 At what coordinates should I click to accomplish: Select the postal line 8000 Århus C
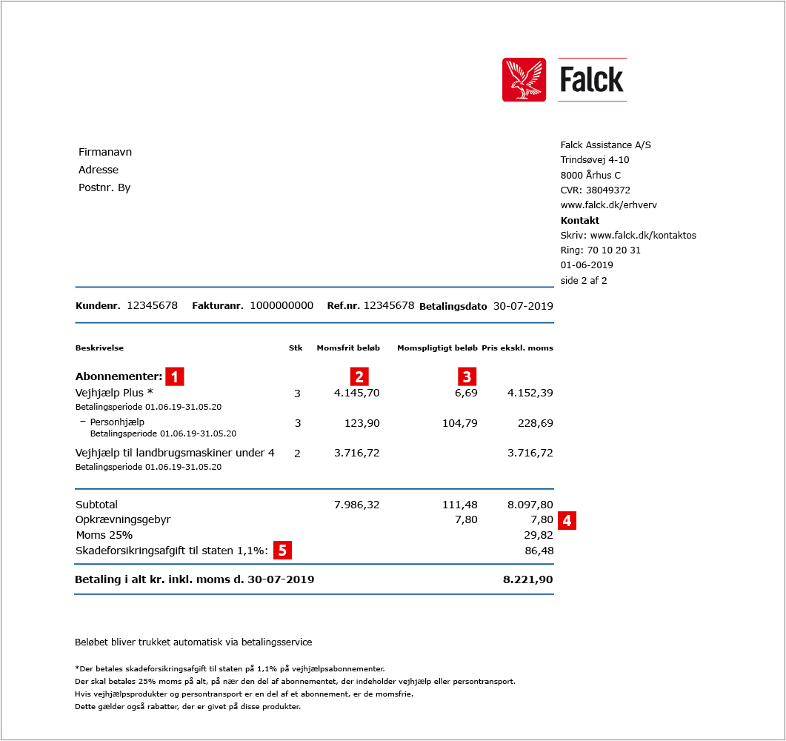tap(590, 175)
